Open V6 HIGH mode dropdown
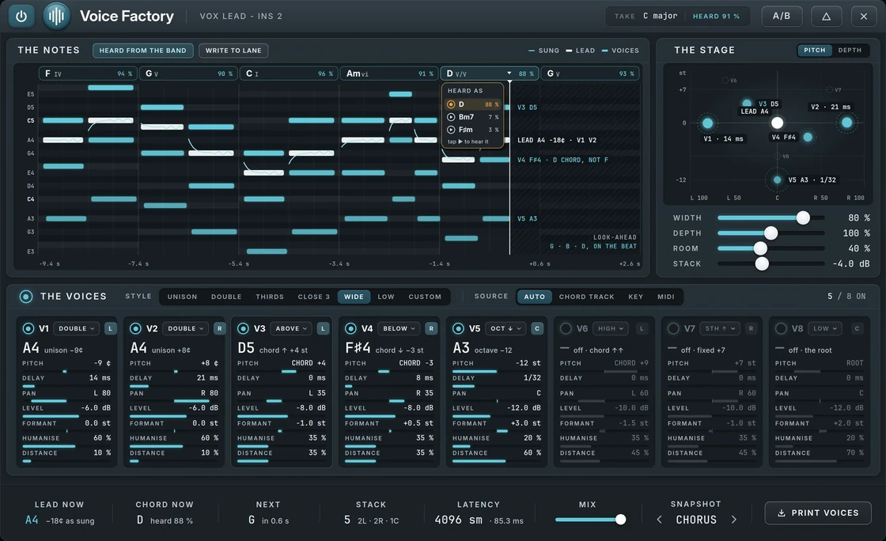This screenshot has height=541, width=886. pyautogui.click(x=610, y=328)
